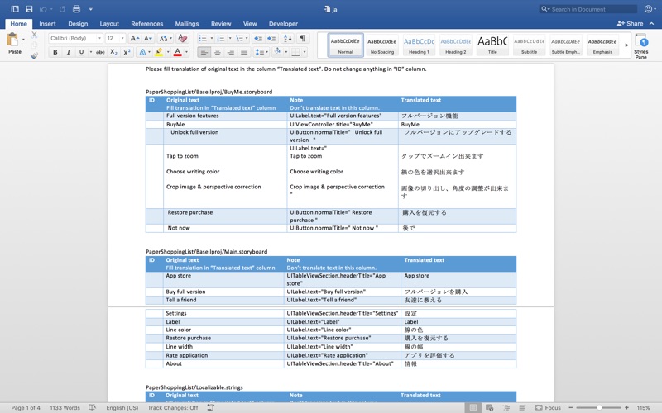The height and width of the screenshot is (413, 662).
Task: Click the Print icon
Action: tap(76, 9)
